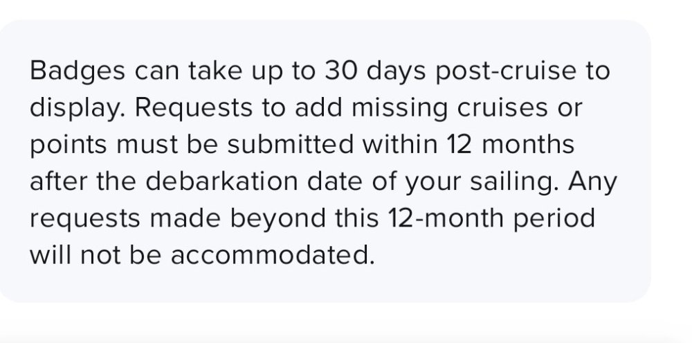692x343 pixels.
Task: Click the word "requests" starting line five
Action: [84, 219]
